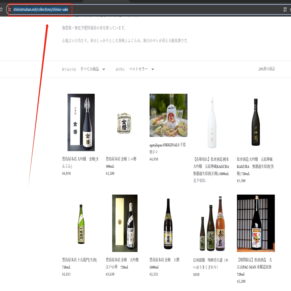Click the 291個の商品 count text
The image size is (291, 291).
click(x=267, y=69)
